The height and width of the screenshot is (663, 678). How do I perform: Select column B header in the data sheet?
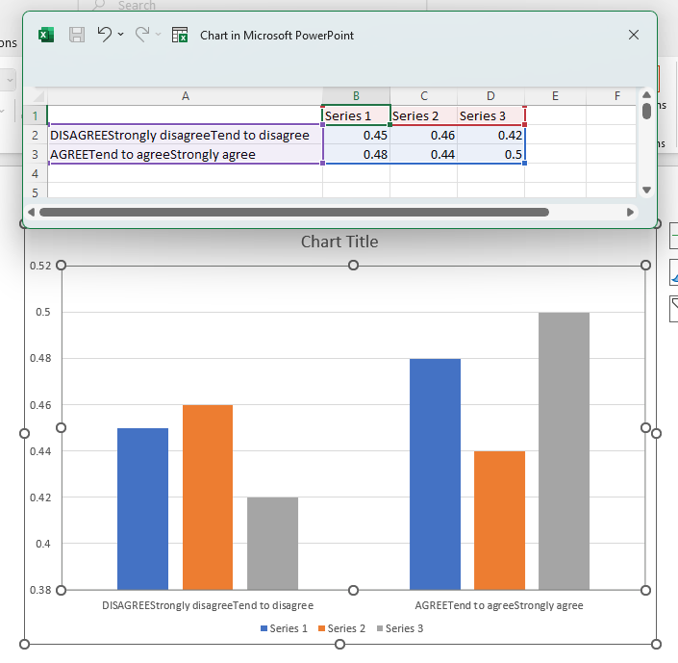click(356, 95)
